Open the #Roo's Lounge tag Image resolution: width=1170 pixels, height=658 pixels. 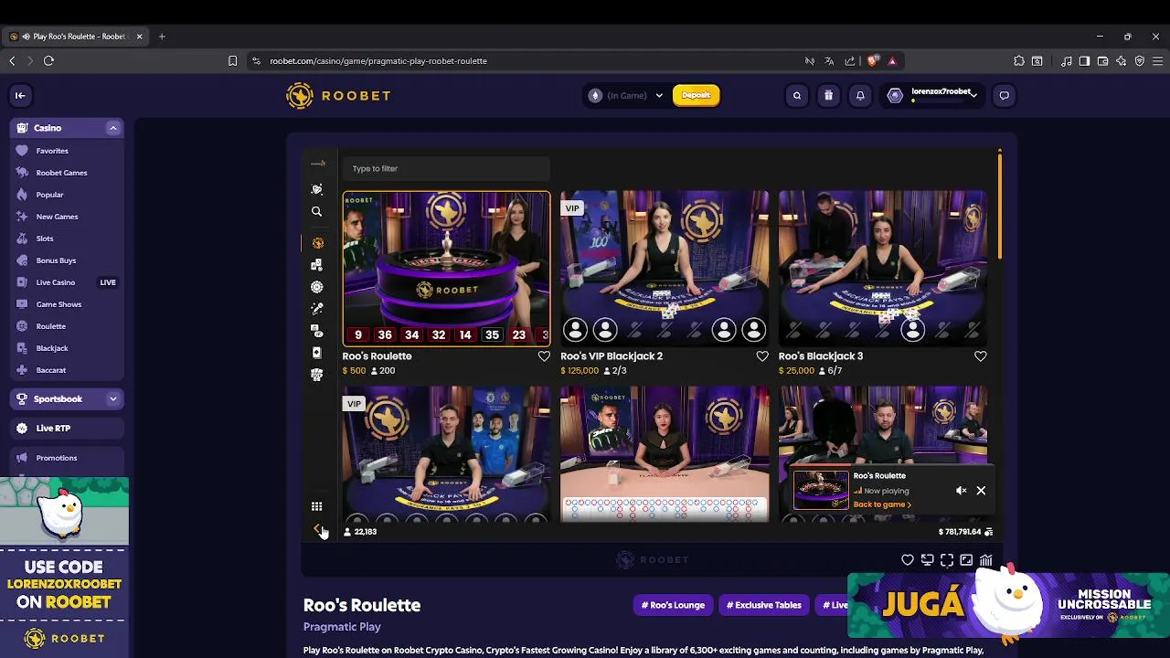pyautogui.click(x=673, y=605)
